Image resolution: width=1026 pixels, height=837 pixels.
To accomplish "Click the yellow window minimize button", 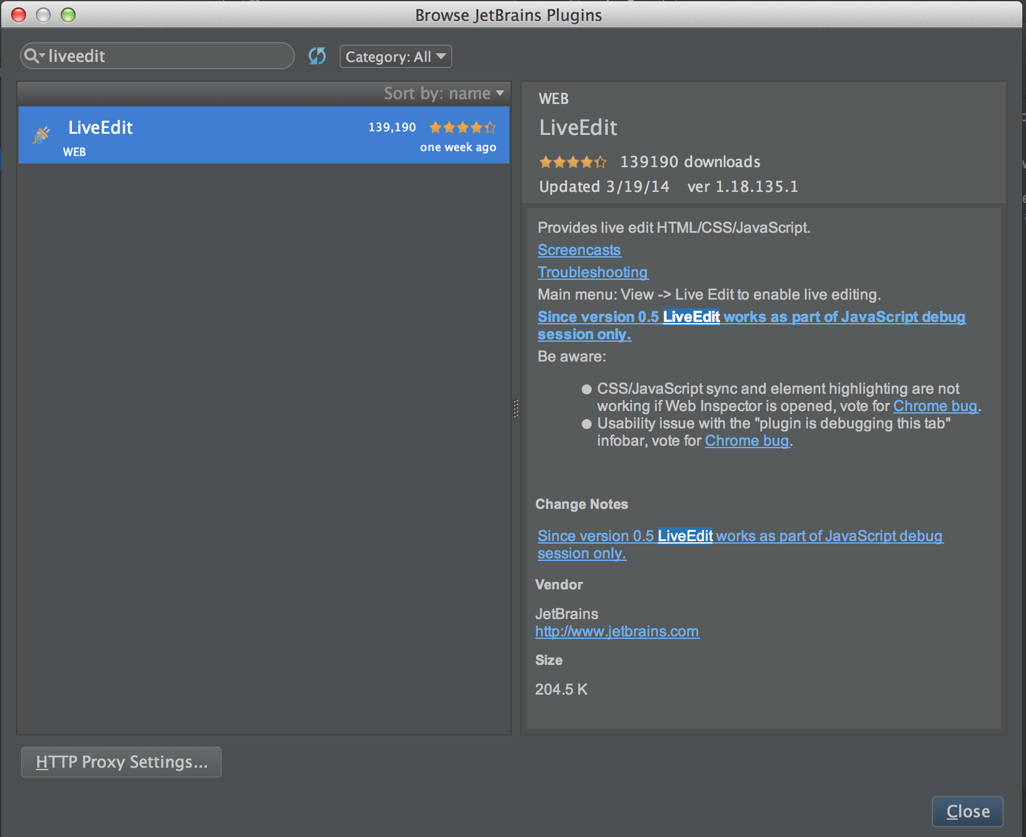I will click(43, 15).
